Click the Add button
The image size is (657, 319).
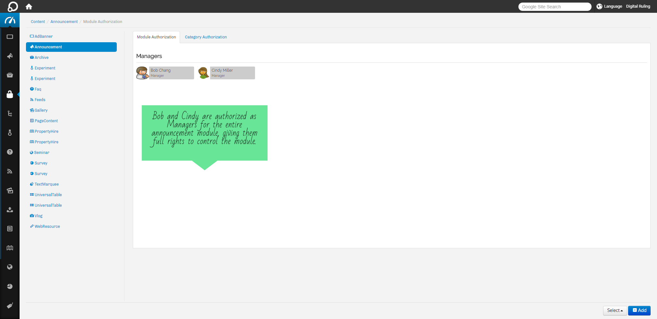639,310
